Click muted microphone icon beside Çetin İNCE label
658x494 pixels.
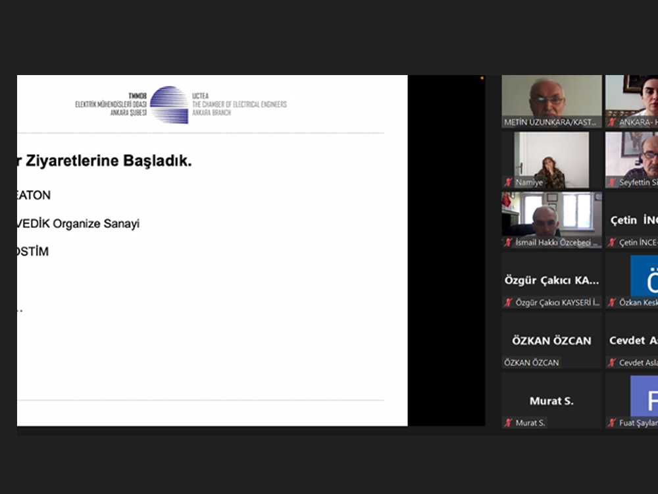click(612, 242)
